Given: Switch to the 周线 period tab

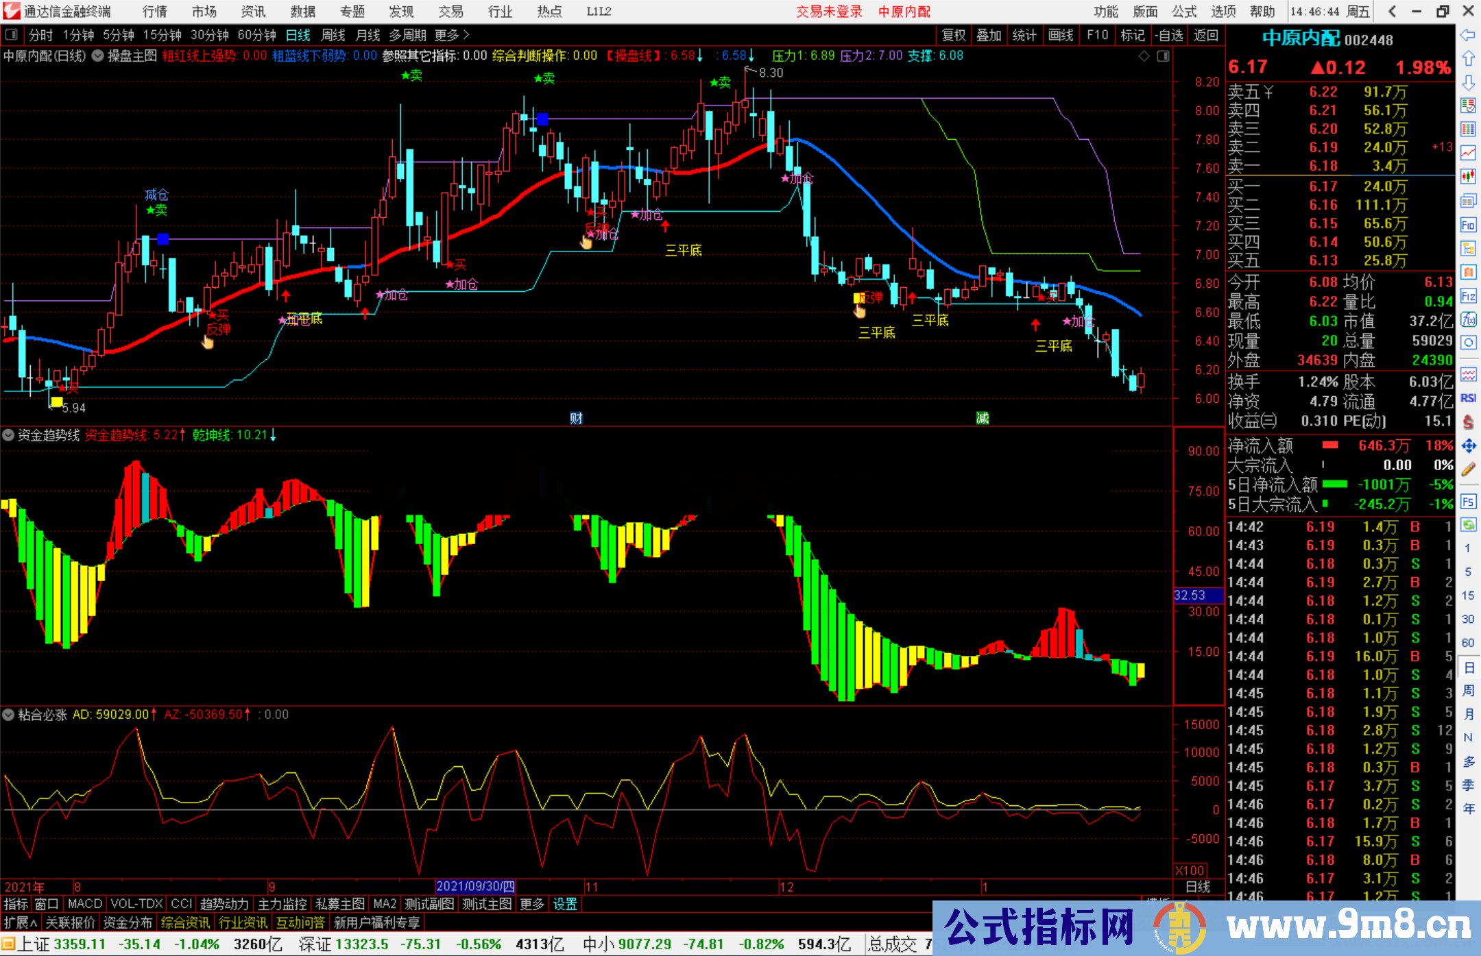Looking at the screenshot, I should click(x=333, y=35).
